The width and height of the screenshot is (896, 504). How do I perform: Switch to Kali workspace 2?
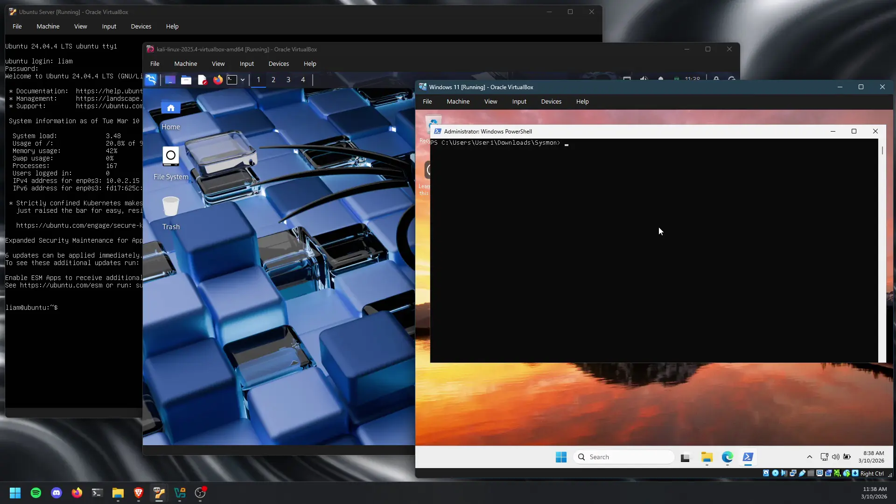(273, 80)
